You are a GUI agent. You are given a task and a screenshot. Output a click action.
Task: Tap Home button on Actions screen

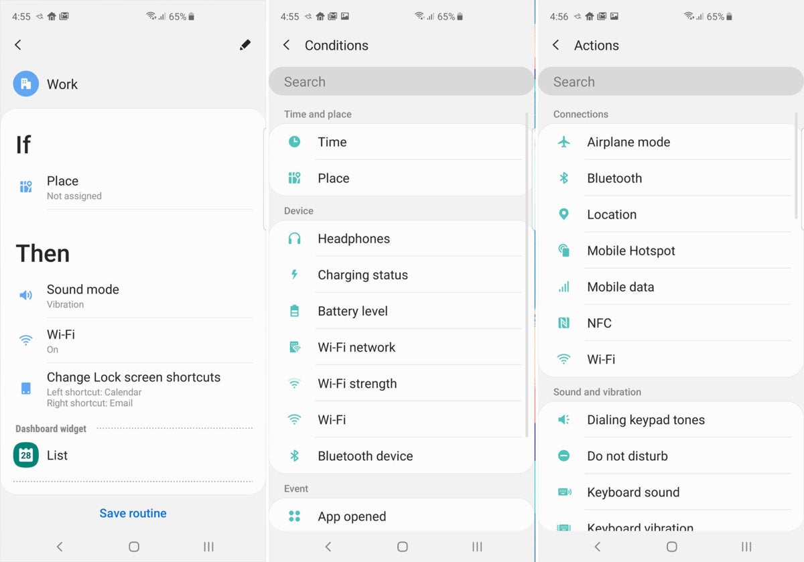[671, 547]
